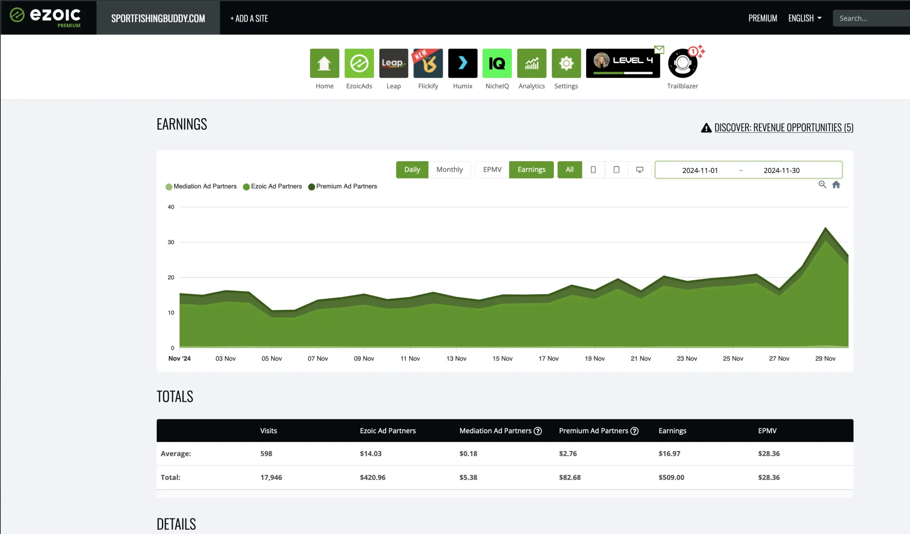Click the revenue opportunities warning icon

click(706, 128)
